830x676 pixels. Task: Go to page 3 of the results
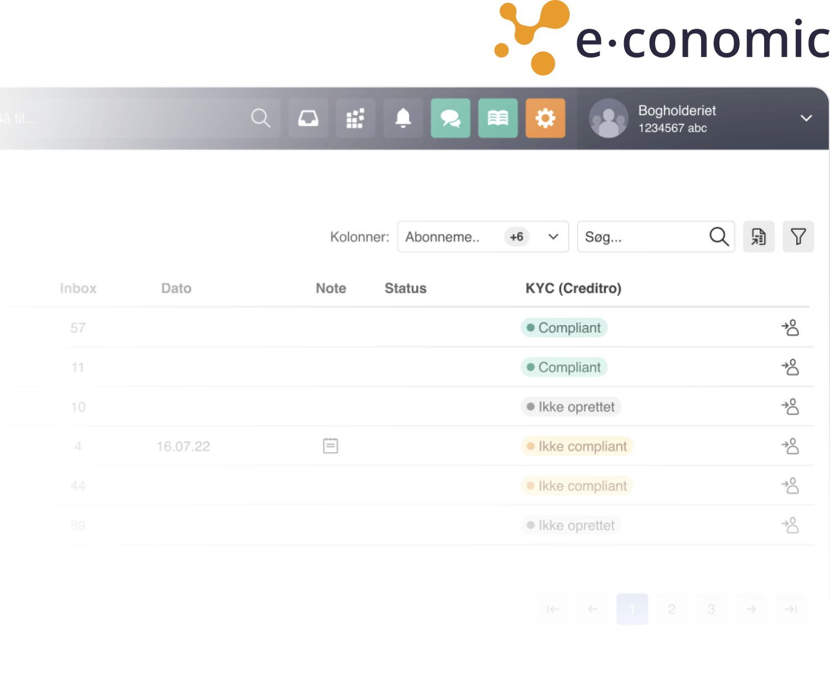pos(711,609)
